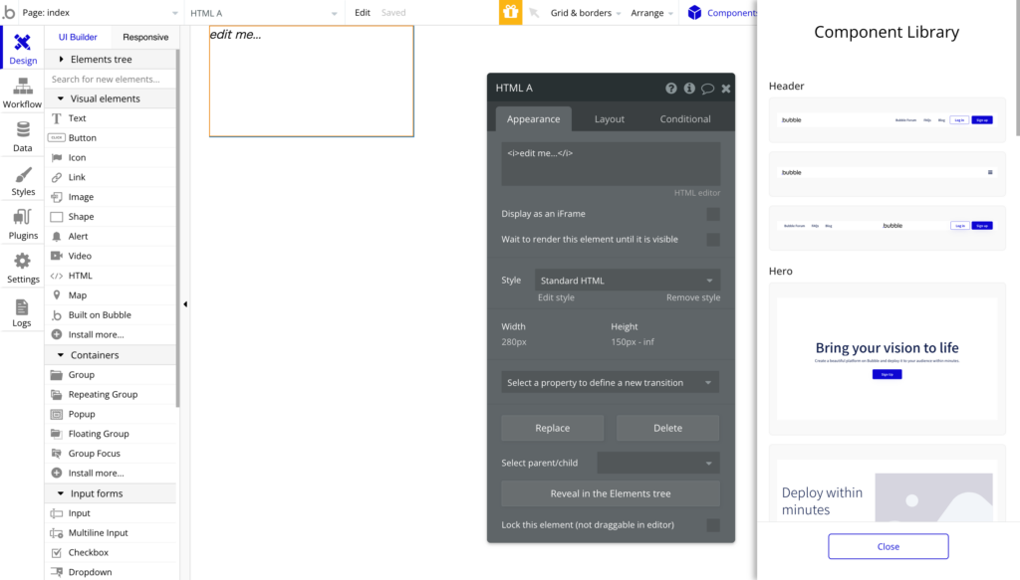This screenshot has height=580, width=1020.
Task: Collapse the Input forms section
Action: [x=61, y=493]
